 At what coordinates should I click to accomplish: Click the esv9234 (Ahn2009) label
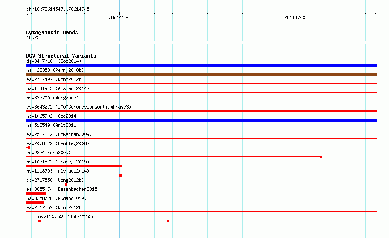(x=49, y=153)
